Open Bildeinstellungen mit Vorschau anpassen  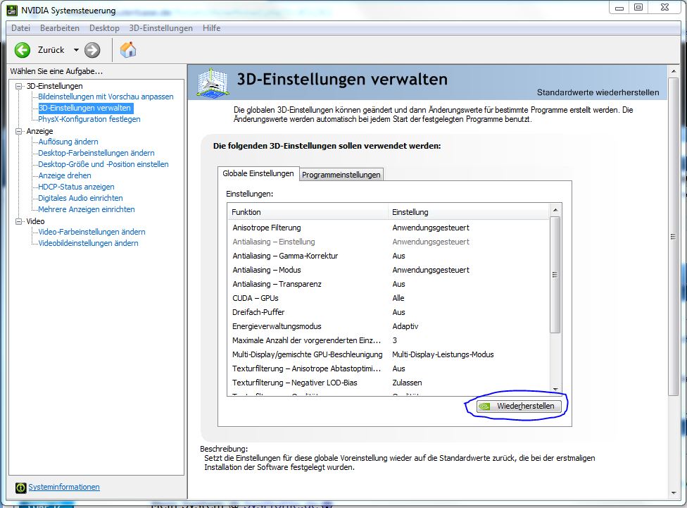point(106,97)
